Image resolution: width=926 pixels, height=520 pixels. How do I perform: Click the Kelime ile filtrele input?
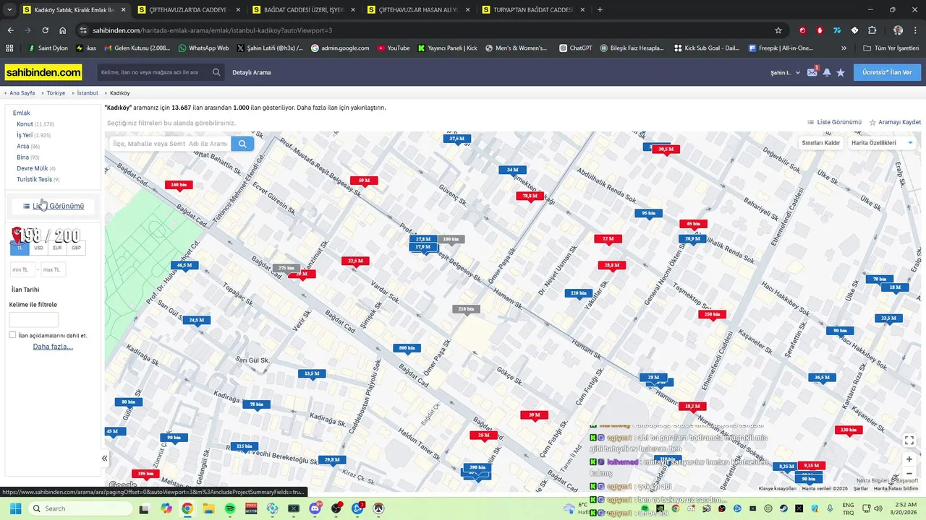[33, 319]
